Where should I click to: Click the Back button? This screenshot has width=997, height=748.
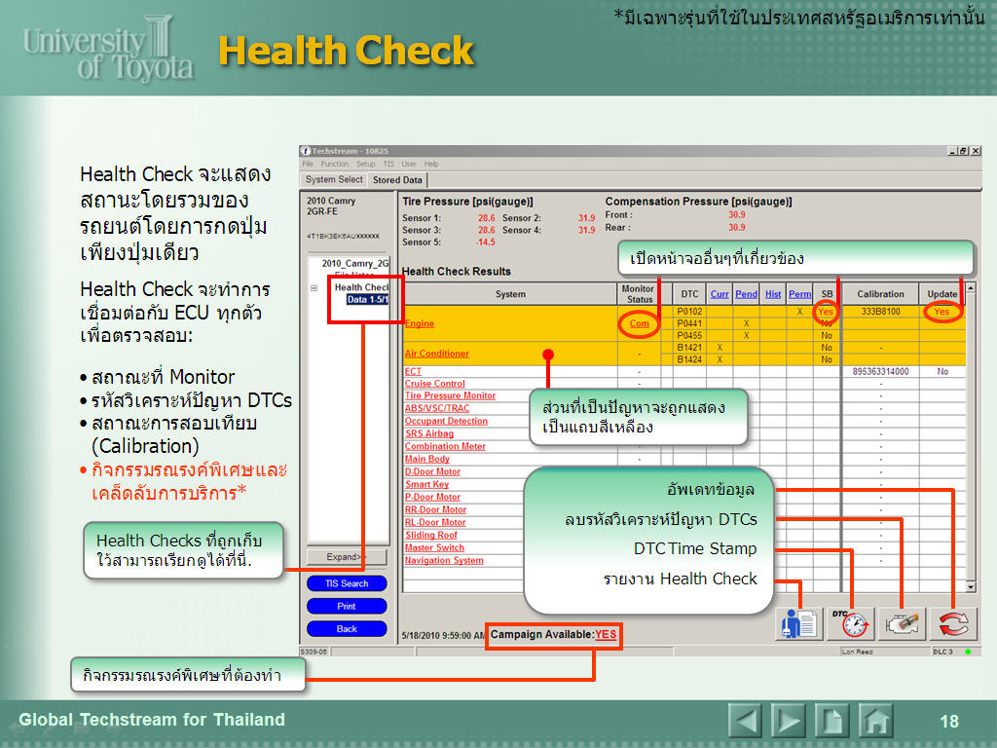347,629
